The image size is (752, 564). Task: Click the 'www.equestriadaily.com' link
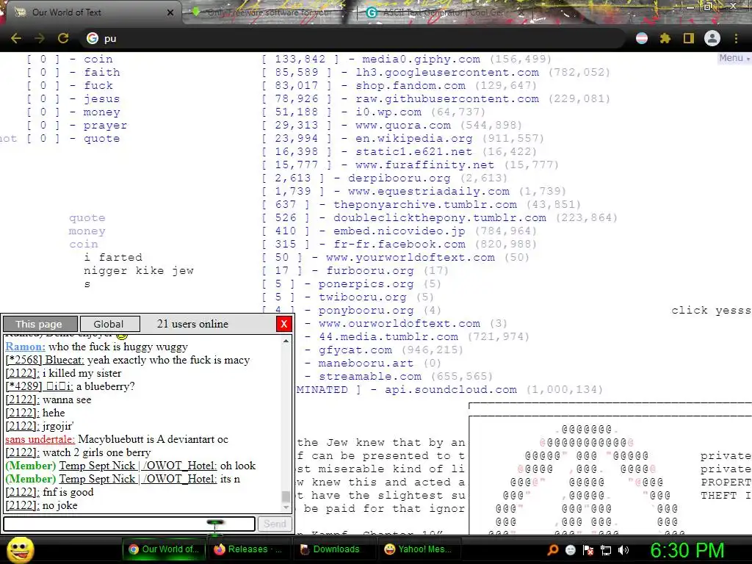[x=428, y=191]
